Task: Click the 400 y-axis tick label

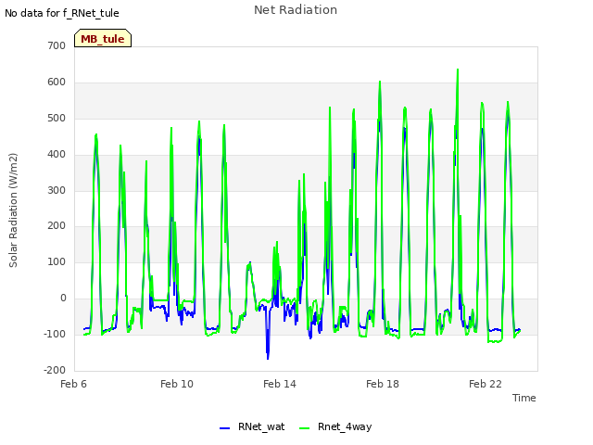Action: point(57,155)
